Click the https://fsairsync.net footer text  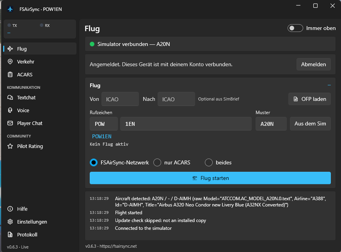pyautogui.click(x=118, y=246)
